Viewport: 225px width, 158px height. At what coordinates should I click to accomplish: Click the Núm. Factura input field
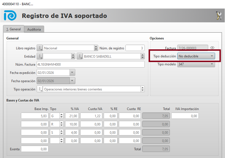(x=90, y=64)
